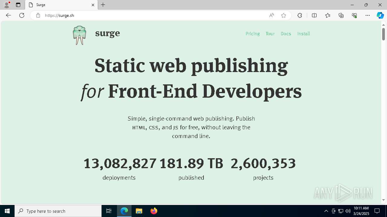The height and width of the screenshot is (217, 387).
Task: Open the Install page
Action: tap(304, 34)
